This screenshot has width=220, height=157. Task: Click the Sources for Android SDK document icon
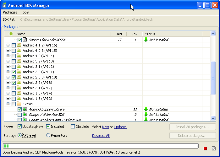[25, 40]
